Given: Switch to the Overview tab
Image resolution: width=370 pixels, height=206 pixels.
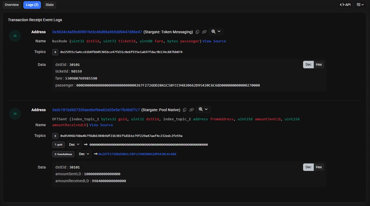Looking at the screenshot, I should pos(12,5).
